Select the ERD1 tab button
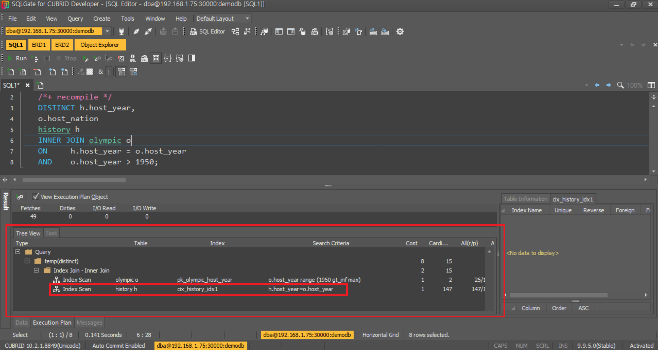The height and width of the screenshot is (350, 658). [38, 45]
